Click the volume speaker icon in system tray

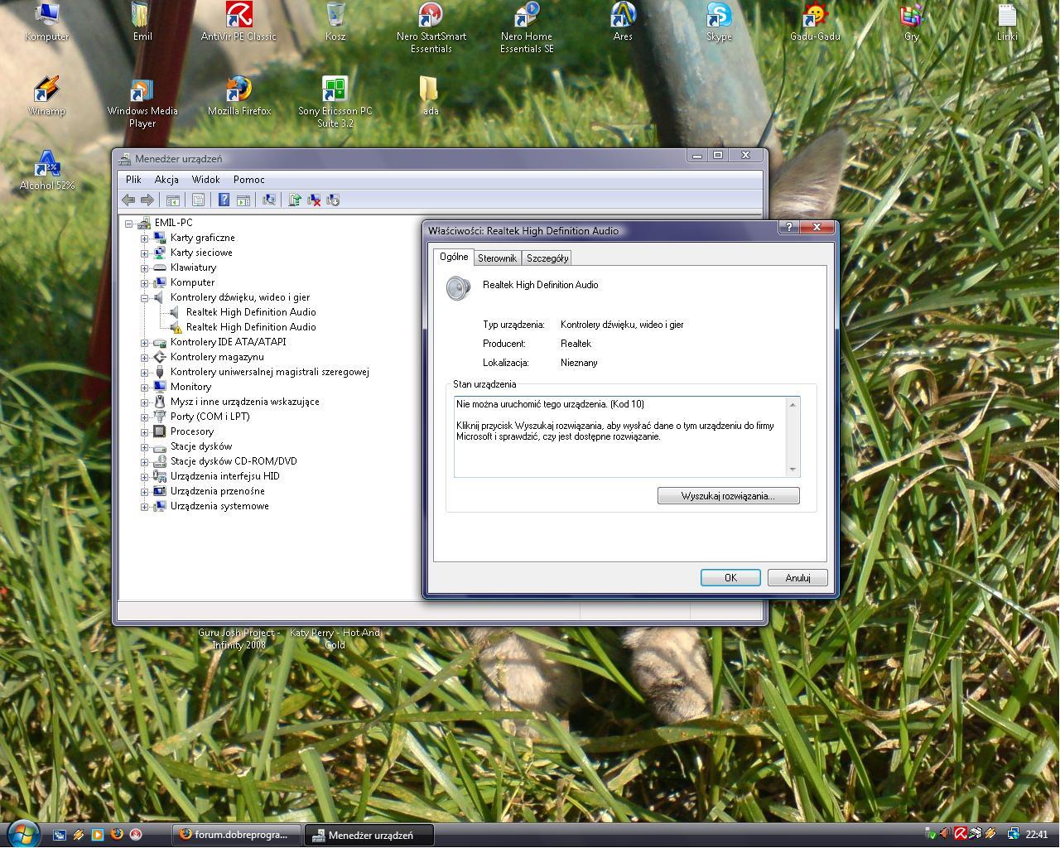(944, 834)
